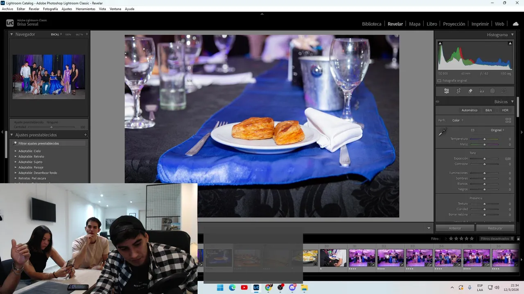524x294 pixels.
Task: Open Discord from the taskbar
Action: pyautogui.click(x=292, y=287)
